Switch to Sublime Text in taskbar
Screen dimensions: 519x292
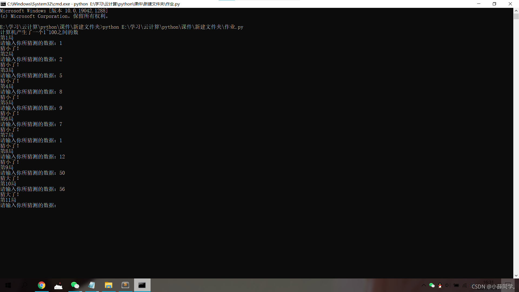(x=125, y=285)
